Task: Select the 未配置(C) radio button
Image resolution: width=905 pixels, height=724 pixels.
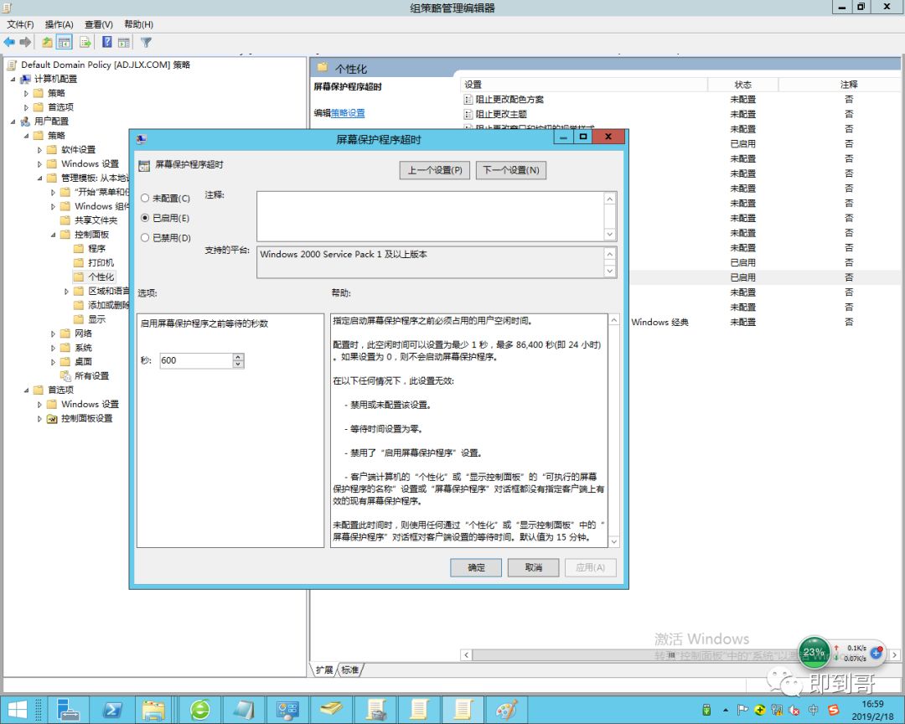Action: click(145, 198)
